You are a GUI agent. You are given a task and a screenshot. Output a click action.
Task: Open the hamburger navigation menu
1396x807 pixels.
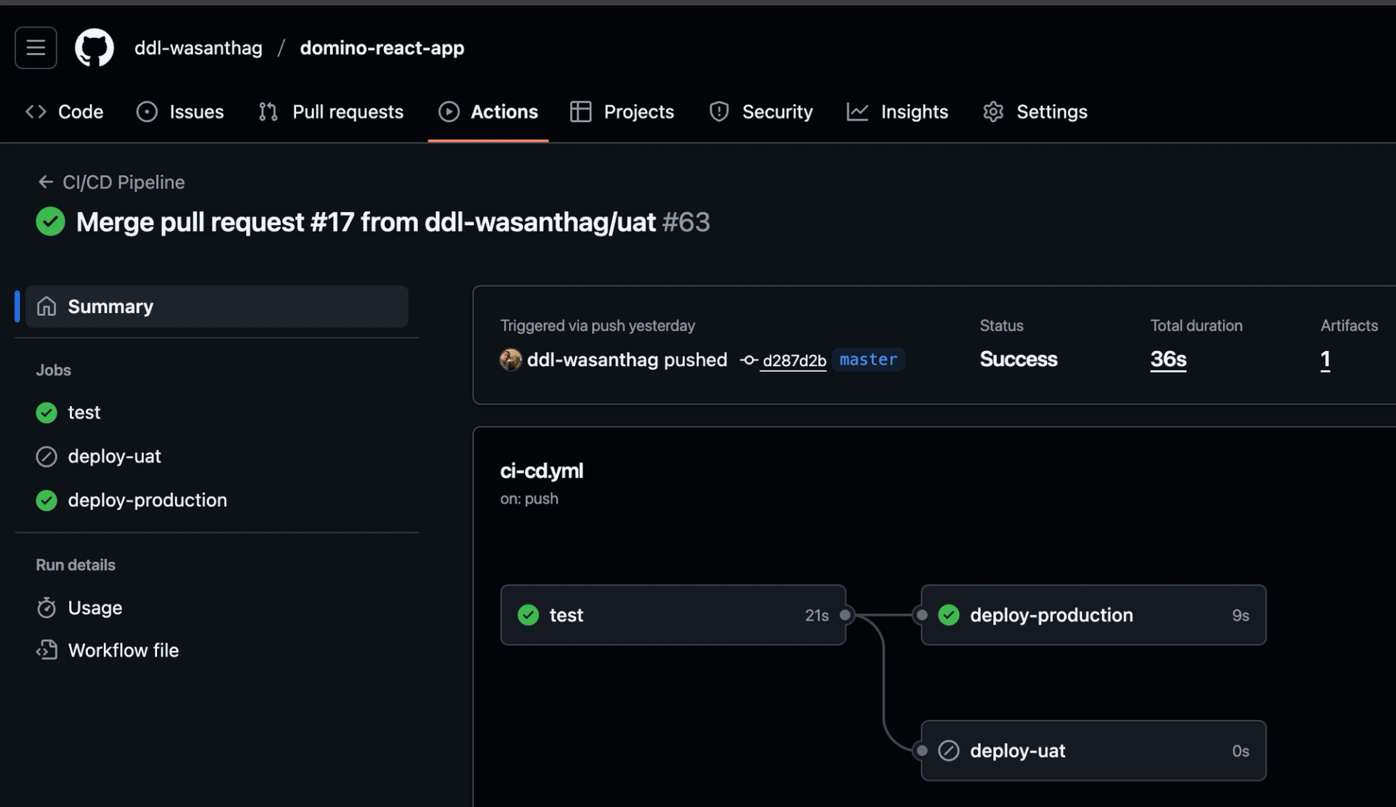point(35,47)
